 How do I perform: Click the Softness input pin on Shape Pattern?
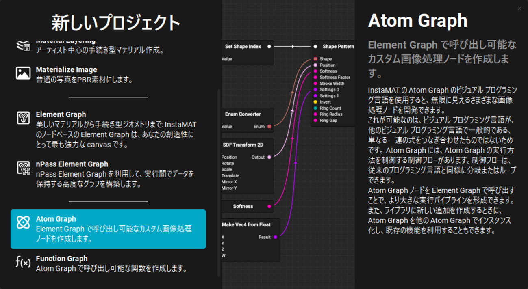point(315,71)
